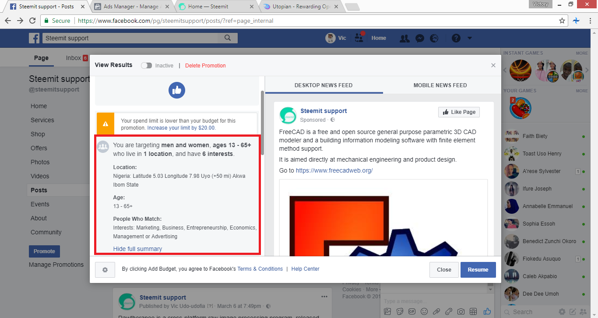The image size is (598, 318).
Task: Click the chat GIF icon
Action: (x=412, y=311)
